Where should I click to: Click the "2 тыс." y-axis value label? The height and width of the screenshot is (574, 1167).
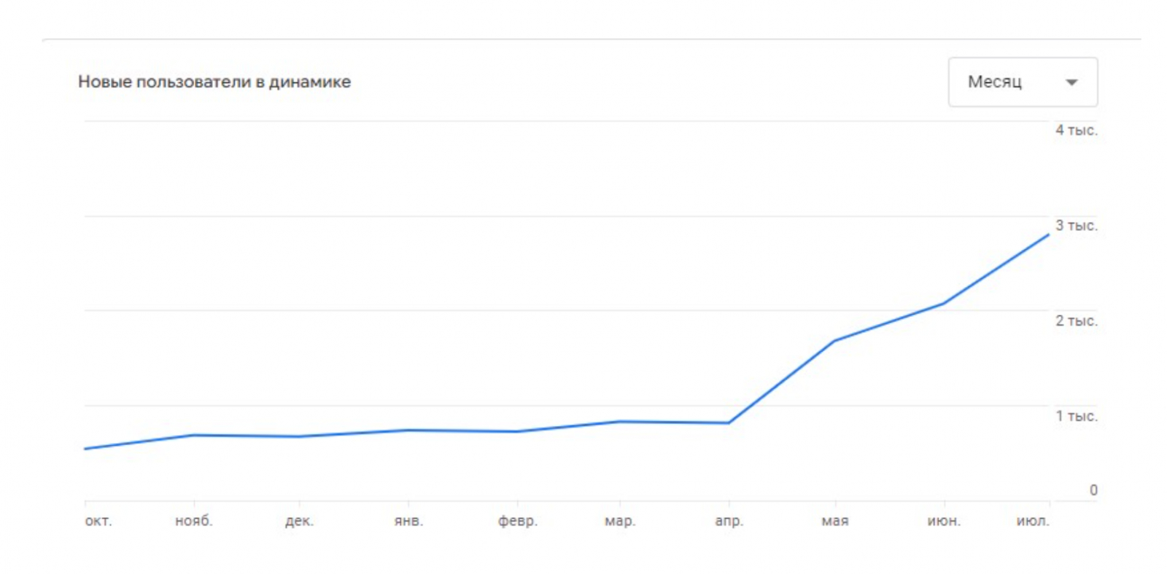tap(1076, 321)
